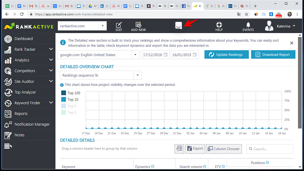The width and height of the screenshot is (304, 171).
Task: Click the Dashboard globe icon
Action: click(8, 39)
